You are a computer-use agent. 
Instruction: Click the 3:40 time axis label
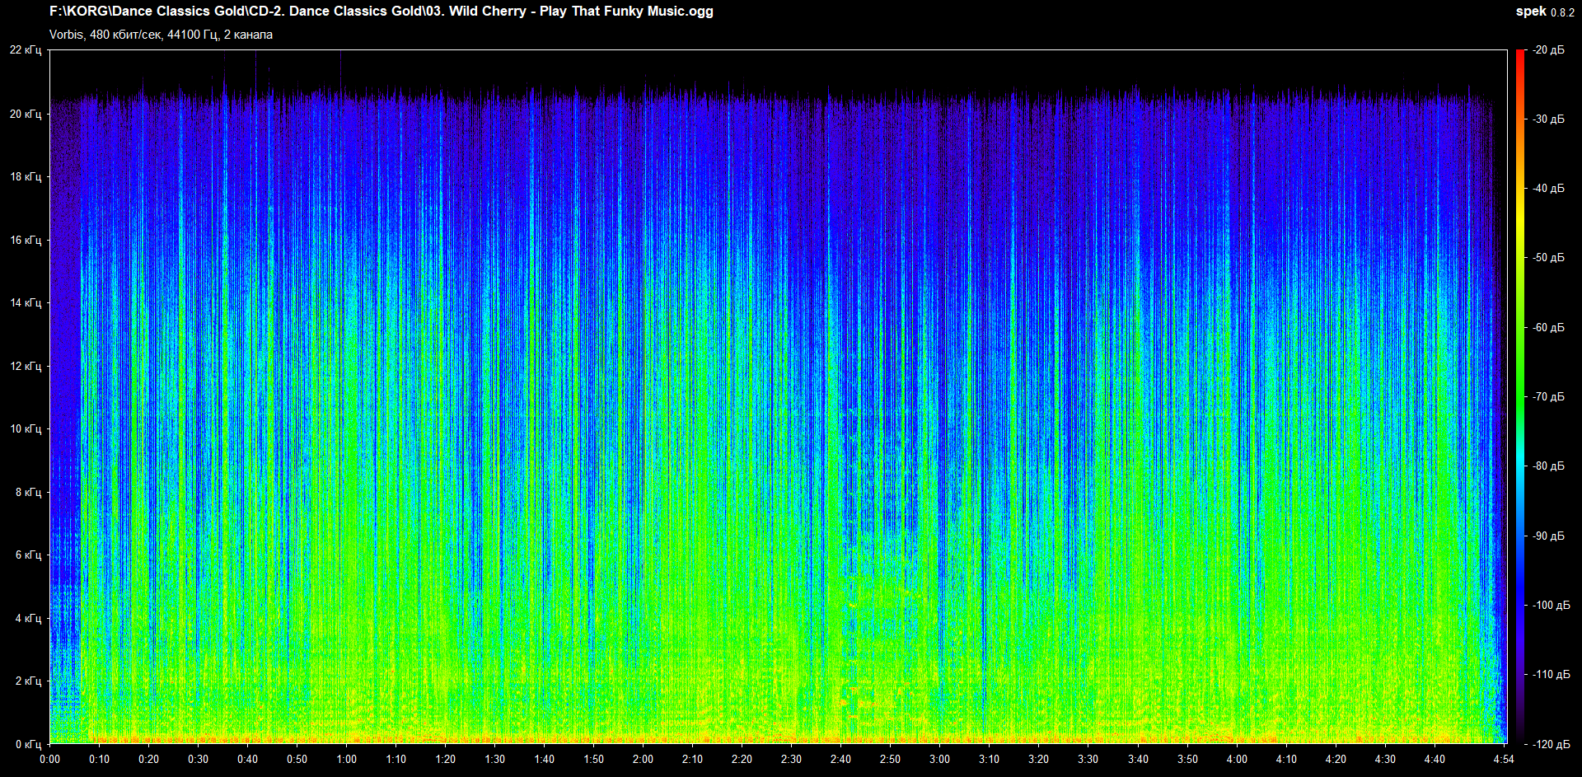click(1138, 759)
